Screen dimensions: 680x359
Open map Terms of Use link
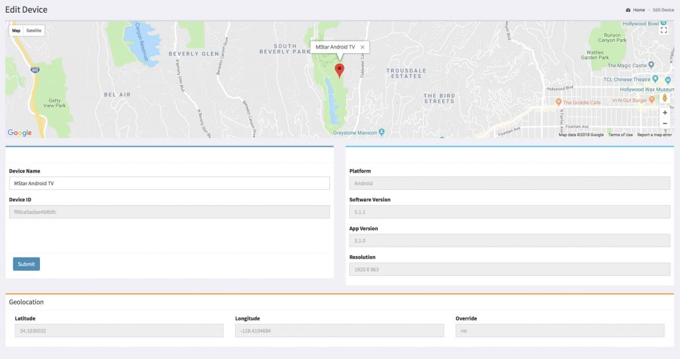[x=620, y=135]
